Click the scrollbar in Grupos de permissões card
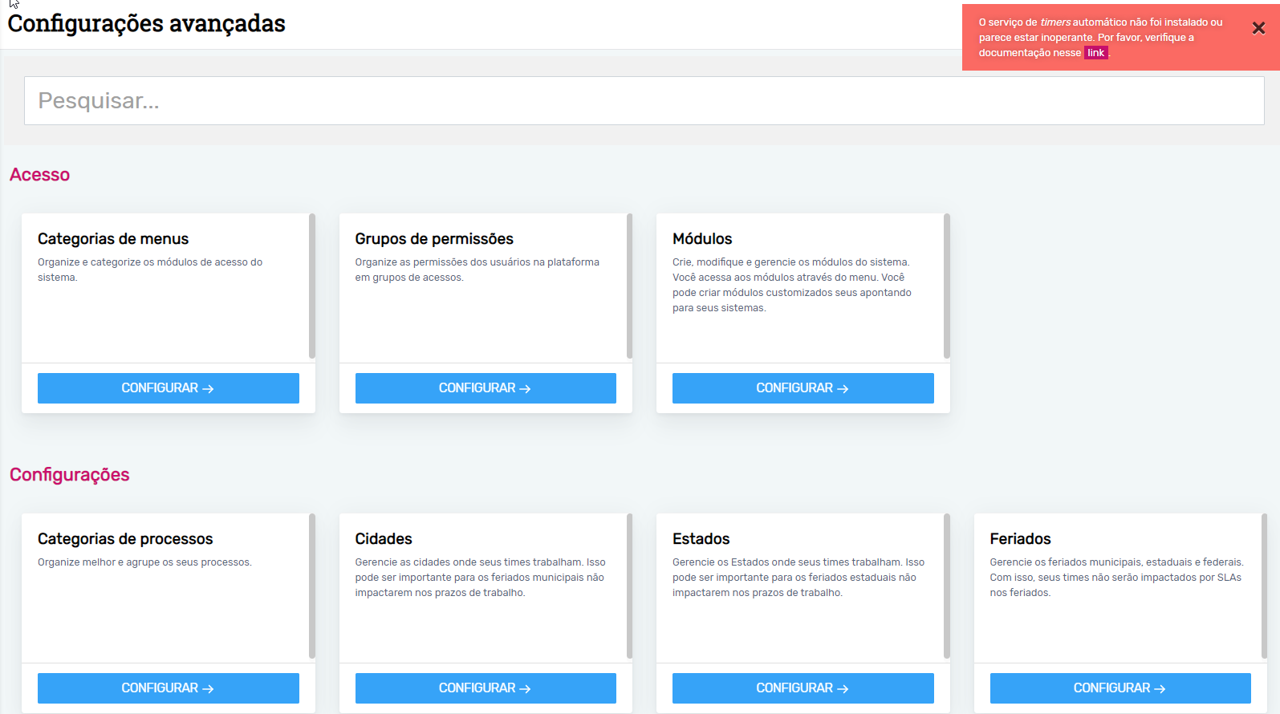This screenshot has height=714, width=1280. tap(629, 286)
